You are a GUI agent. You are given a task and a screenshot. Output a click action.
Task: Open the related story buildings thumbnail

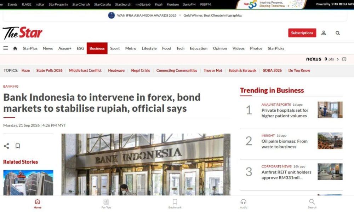tap(28, 182)
